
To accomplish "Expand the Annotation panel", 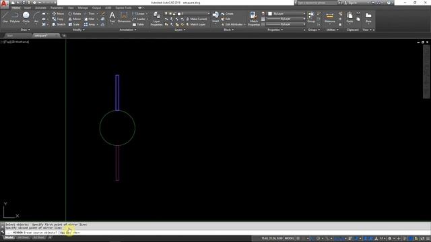I will pyautogui.click(x=128, y=30).
